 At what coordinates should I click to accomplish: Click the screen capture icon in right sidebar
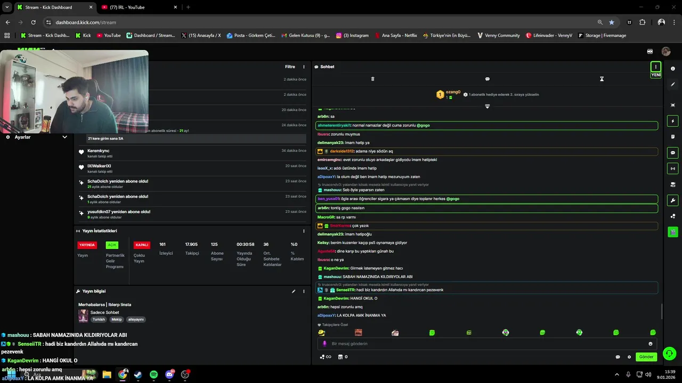click(673, 105)
